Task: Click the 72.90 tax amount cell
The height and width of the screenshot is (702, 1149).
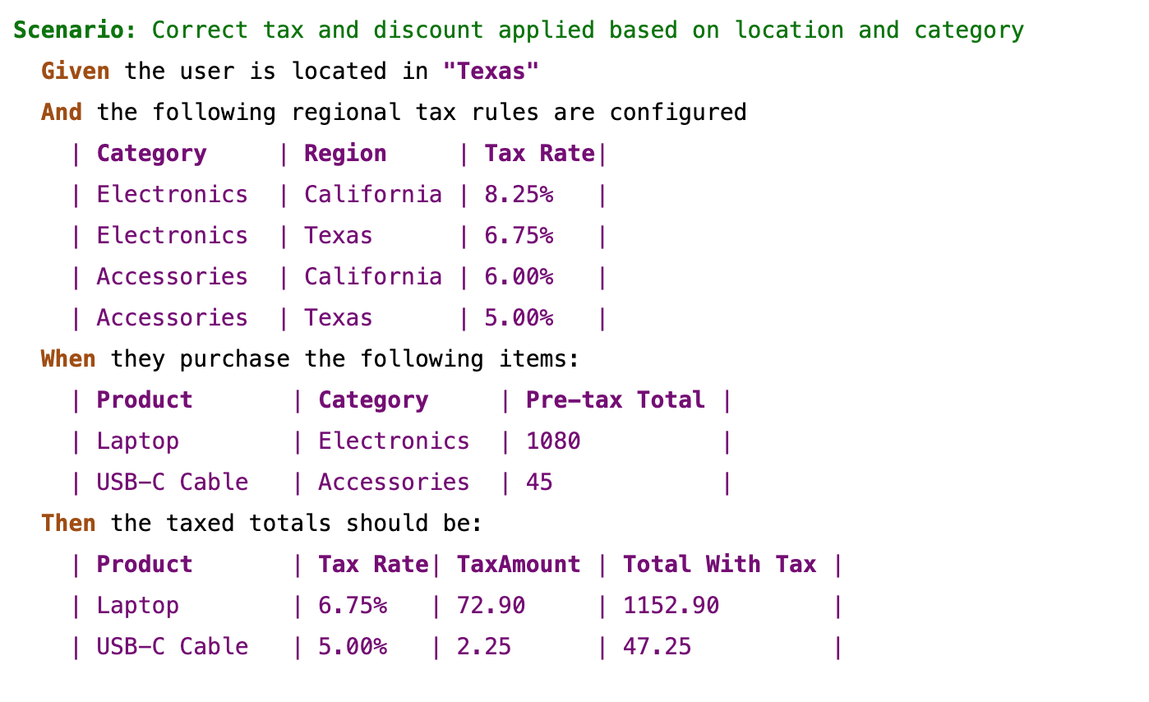Action: (491, 606)
